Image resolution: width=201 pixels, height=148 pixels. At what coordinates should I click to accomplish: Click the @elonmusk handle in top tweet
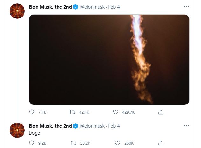tap(92, 7)
